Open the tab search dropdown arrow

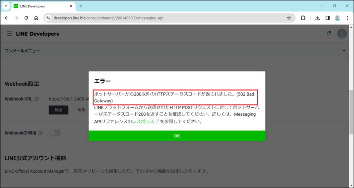click(6, 6)
